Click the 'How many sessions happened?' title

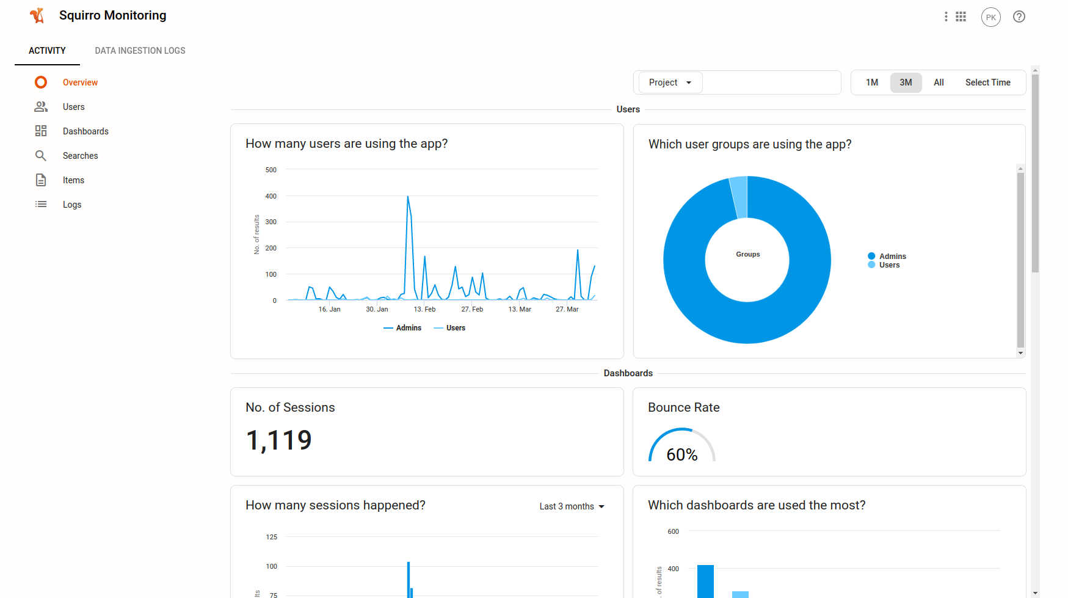[x=335, y=505]
